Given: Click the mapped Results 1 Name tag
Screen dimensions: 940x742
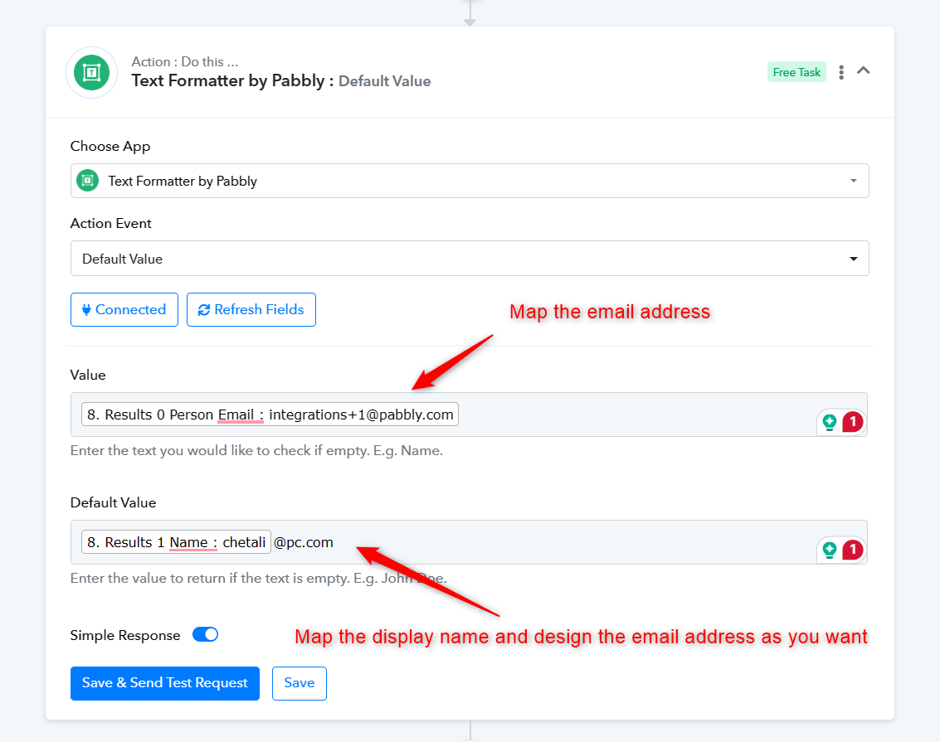Looking at the screenshot, I should point(176,542).
